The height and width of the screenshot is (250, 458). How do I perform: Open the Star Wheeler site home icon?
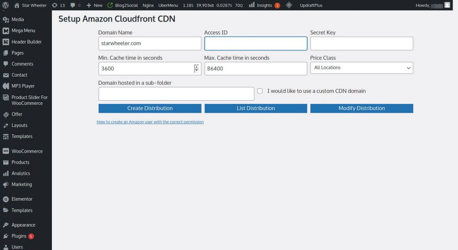tap(17, 5)
